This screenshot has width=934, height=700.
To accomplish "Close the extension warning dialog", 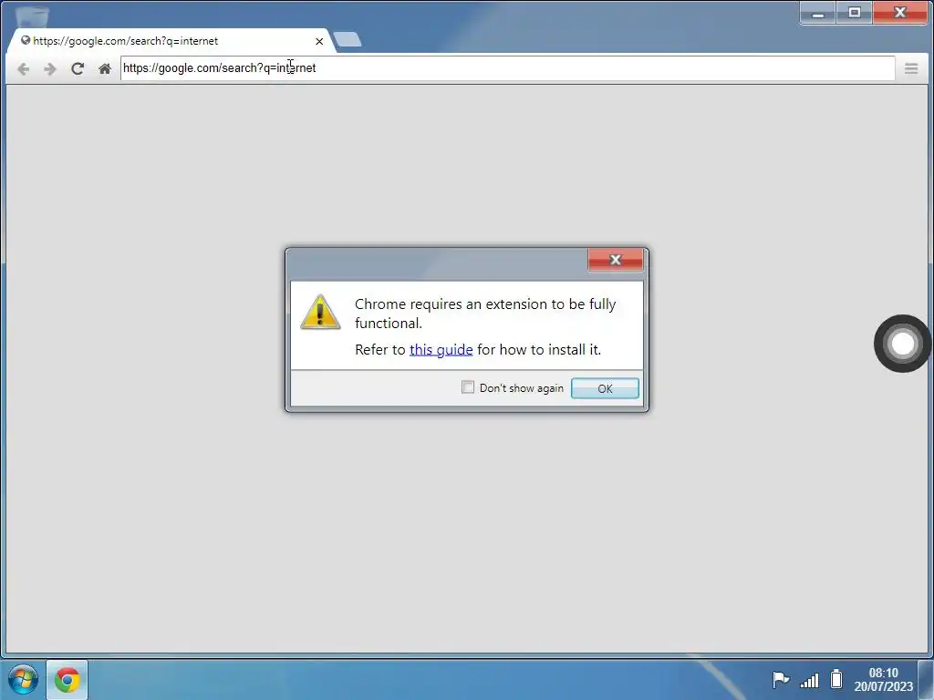I will click(x=616, y=260).
